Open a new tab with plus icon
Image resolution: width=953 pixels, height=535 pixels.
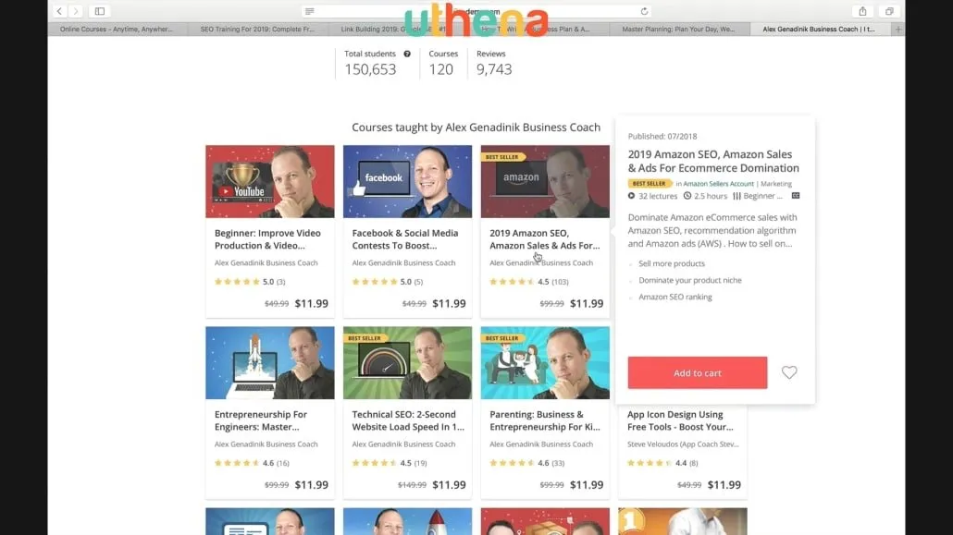click(x=898, y=30)
